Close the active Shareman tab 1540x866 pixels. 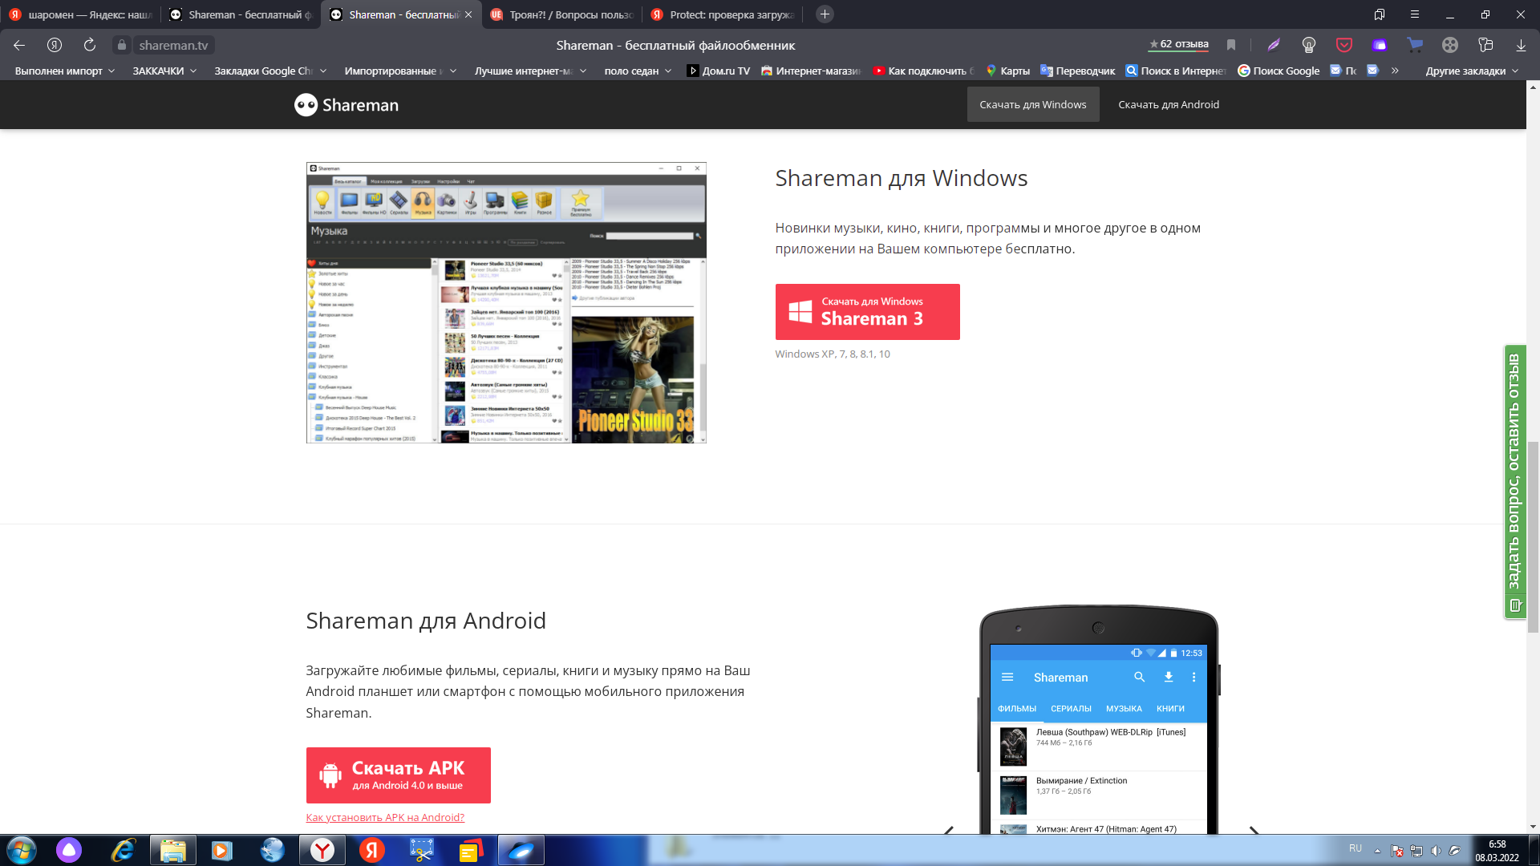[468, 14]
